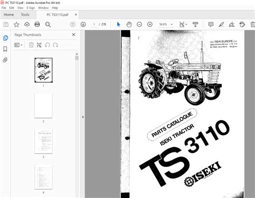Click the stamp tool icon

pos(242,24)
